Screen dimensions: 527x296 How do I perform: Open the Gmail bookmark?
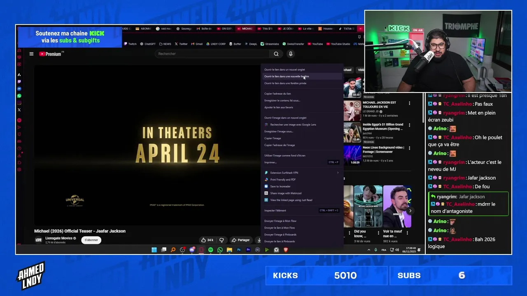click(x=197, y=44)
